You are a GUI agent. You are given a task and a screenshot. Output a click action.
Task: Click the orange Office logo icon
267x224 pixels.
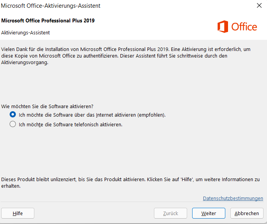click(223, 27)
